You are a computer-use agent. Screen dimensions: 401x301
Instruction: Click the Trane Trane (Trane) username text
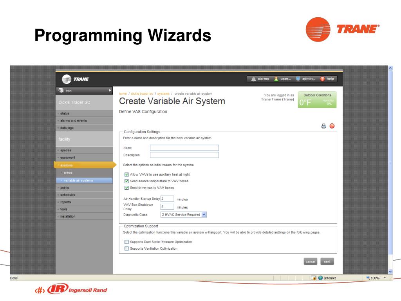(278, 99)
